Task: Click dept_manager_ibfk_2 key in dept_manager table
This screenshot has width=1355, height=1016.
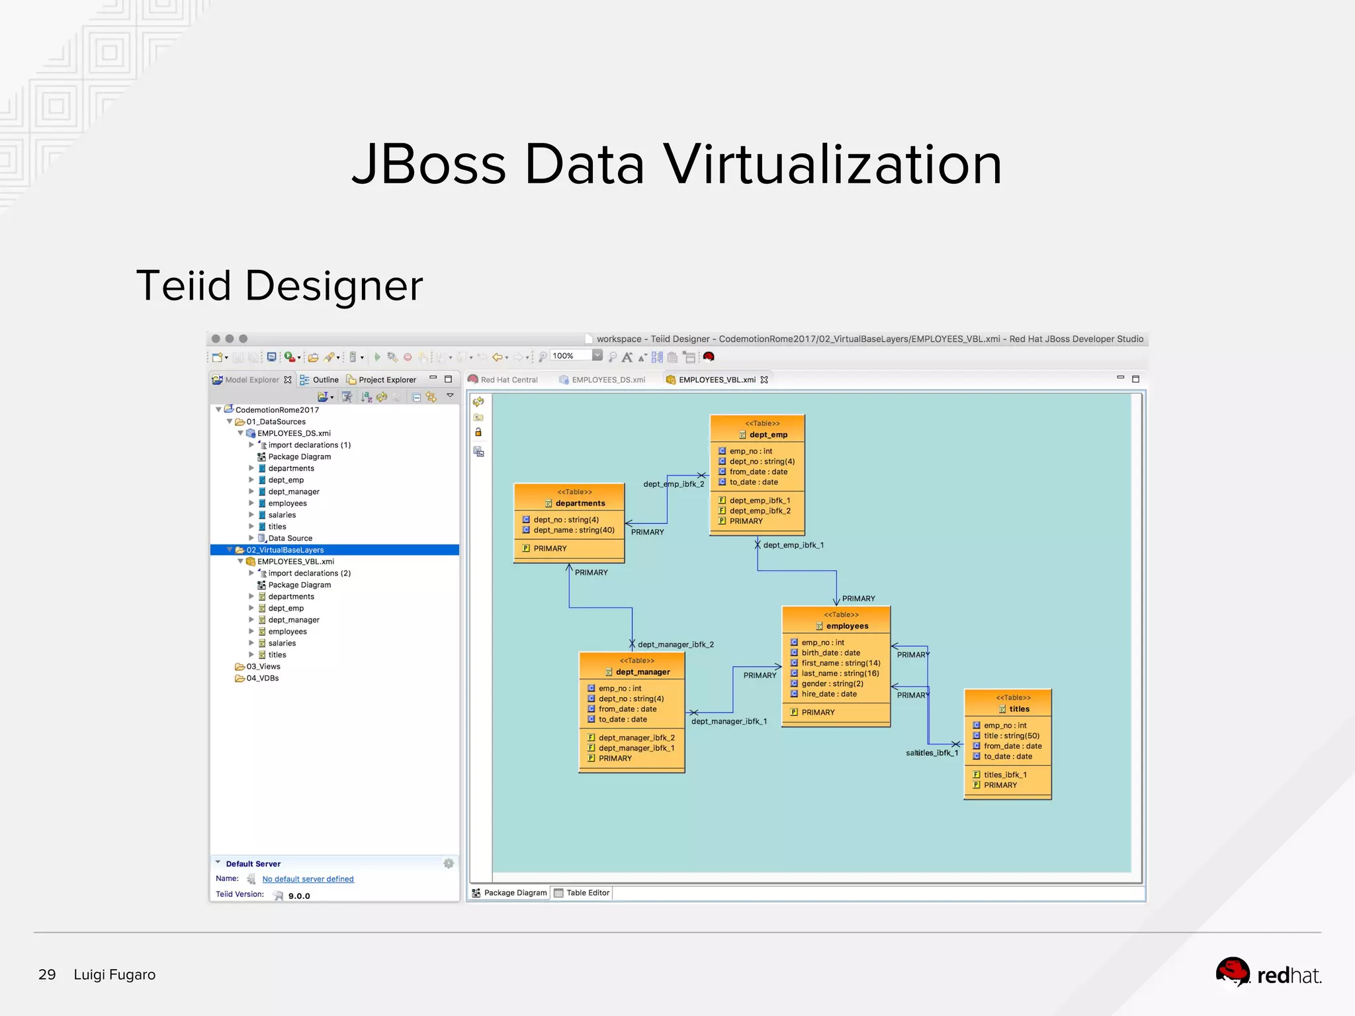Action: click(x=631, y=738)
